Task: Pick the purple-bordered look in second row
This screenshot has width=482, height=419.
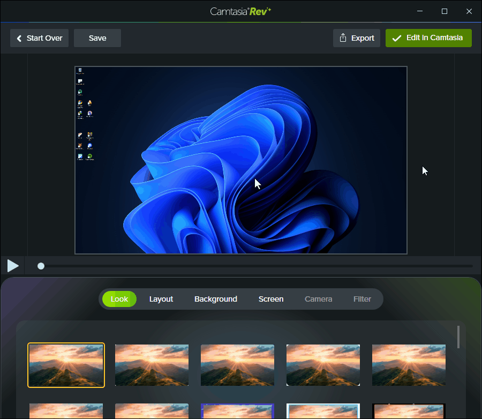Action: click(x=237, y=411)
